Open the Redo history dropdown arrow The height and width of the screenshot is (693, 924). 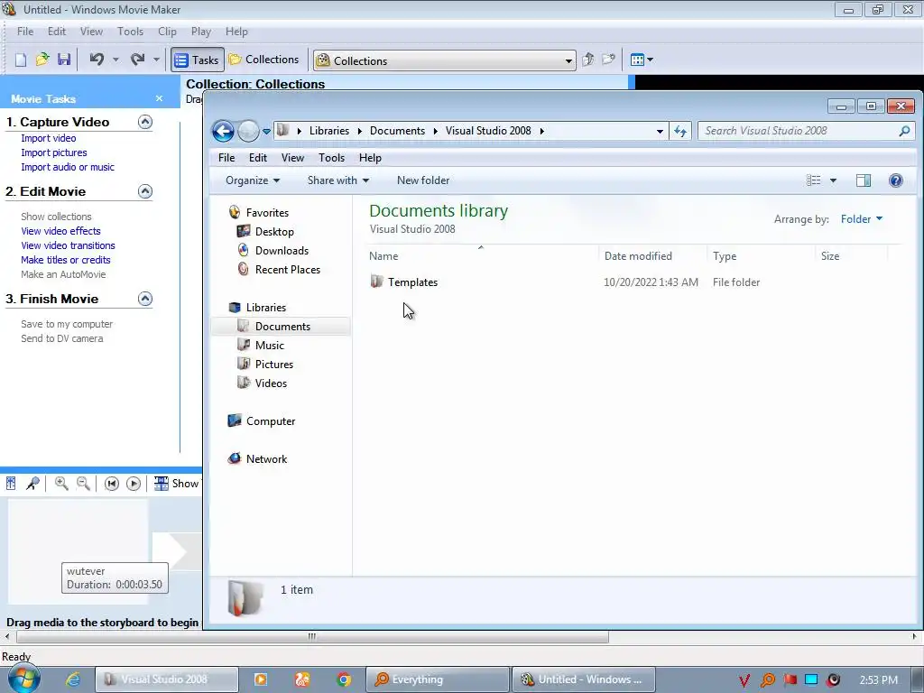[156, 60]
